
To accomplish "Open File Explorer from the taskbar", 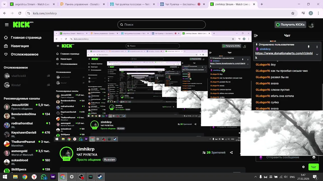I will point(15,177).
